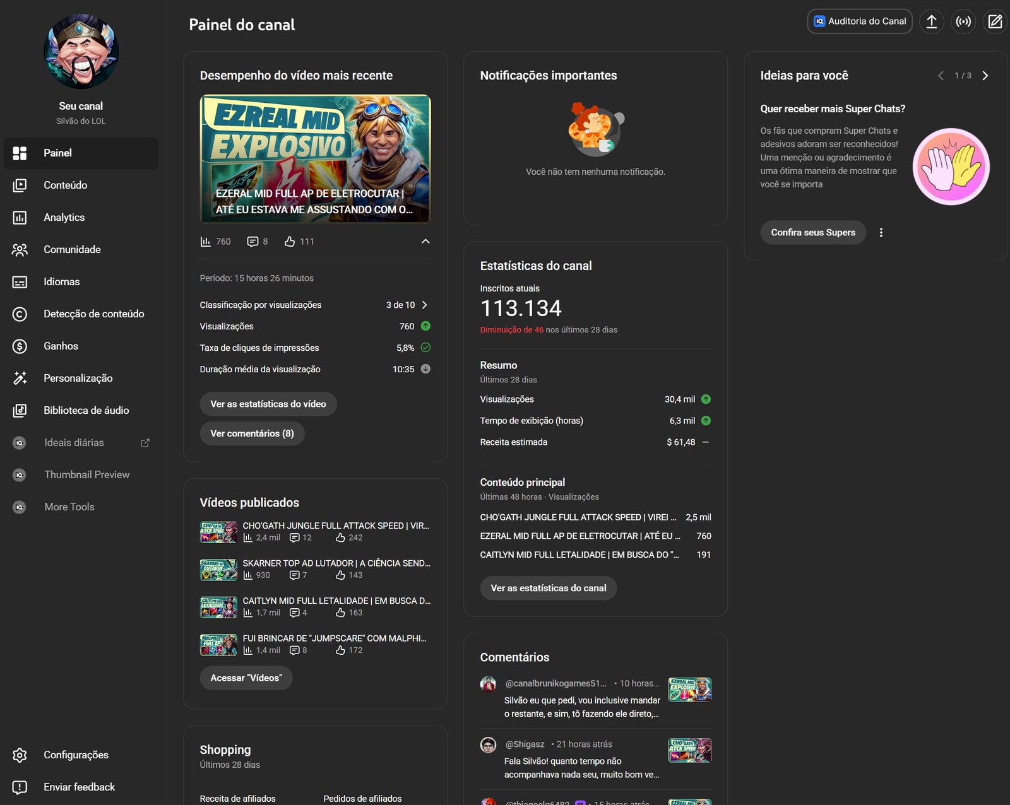Click Ver as estatísticas do canal
This screenshot has width=1010, height=805.
[549, 589]
